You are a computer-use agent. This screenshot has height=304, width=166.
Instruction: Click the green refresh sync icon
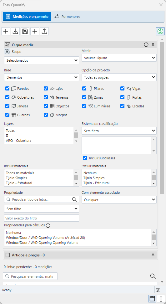pyautogui.click(x=160, y=31)
